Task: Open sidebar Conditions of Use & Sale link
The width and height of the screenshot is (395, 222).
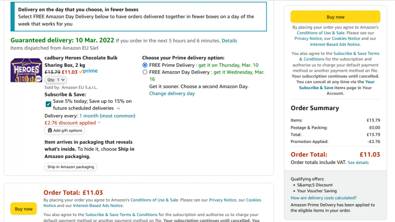Action: tap(321, 33)
